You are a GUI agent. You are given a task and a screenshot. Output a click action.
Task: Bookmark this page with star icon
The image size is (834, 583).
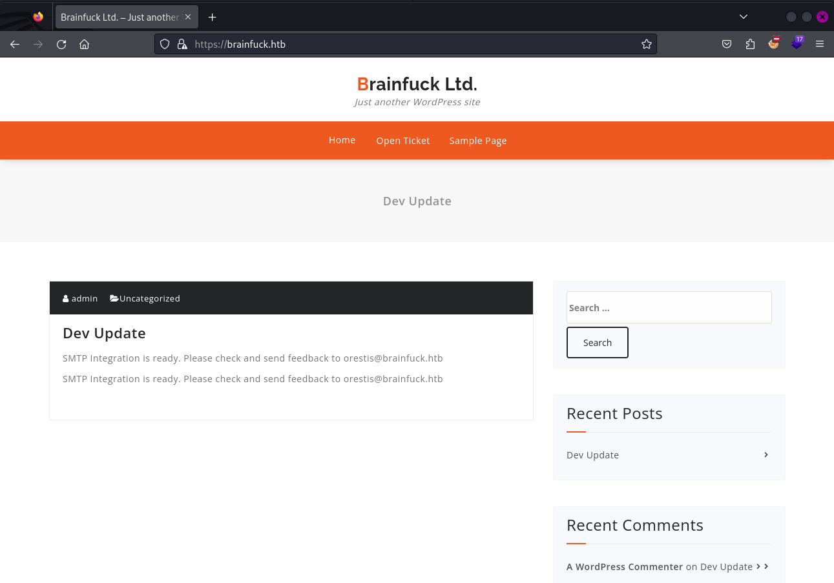(x=646, y=44)
